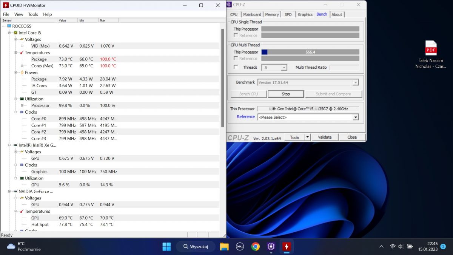Screen dimensions: 453x255
Task: Open the Tools dropdown arrow in CPU-Z
Action: click(x=308, y=137)
